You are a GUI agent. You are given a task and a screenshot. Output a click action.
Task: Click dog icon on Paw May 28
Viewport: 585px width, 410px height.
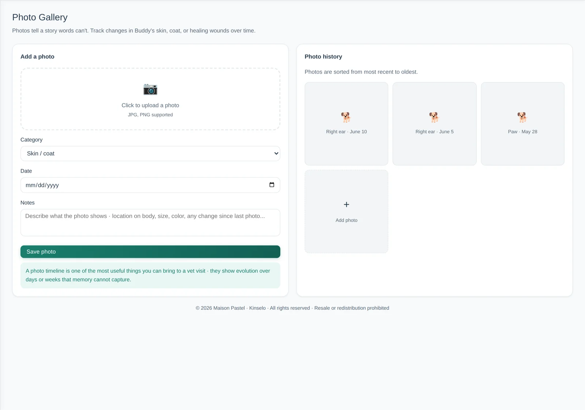pos(522,117)
